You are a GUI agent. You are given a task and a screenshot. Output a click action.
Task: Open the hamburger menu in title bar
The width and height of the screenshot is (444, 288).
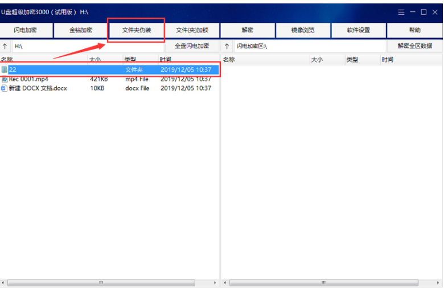[x=401, y=12]
